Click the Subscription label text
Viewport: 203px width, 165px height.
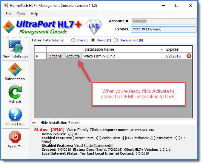pyautogui.click(x=15, y=79)
